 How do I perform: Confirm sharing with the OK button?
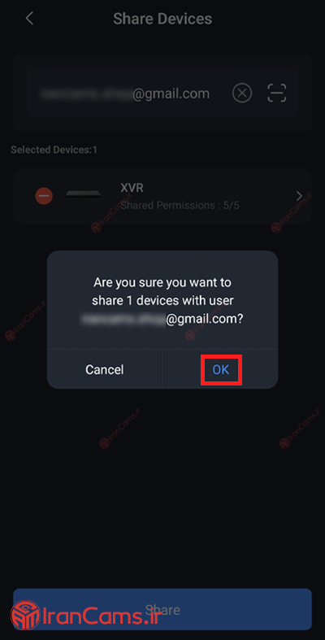(221, 370)
